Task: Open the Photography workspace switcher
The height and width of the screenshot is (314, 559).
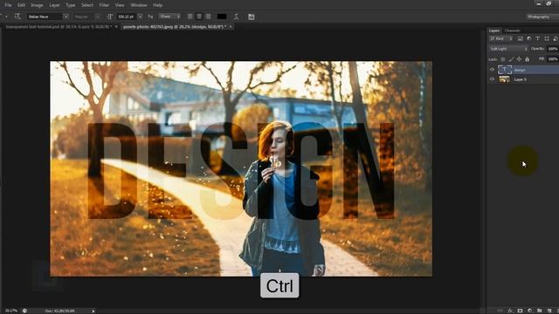Action: click(542, 17)
